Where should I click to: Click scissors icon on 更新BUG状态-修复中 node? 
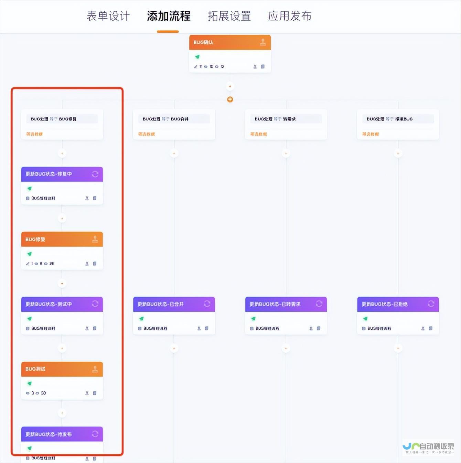tap(87, 198)
